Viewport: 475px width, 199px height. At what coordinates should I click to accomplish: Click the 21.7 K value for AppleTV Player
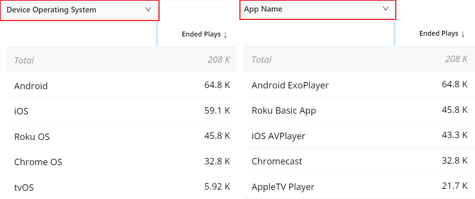[455, 185]
